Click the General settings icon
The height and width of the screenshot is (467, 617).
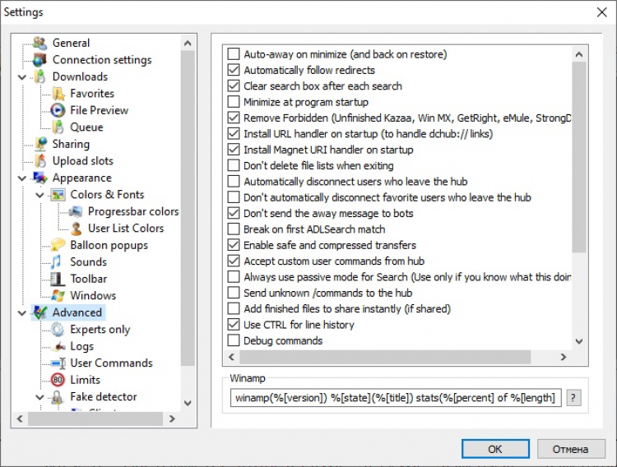(39, 43)
